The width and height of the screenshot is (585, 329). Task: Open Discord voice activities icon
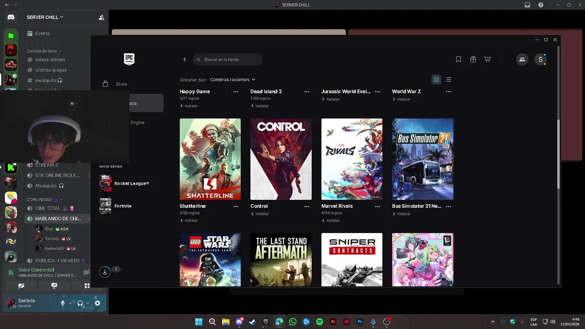[87, 286]
